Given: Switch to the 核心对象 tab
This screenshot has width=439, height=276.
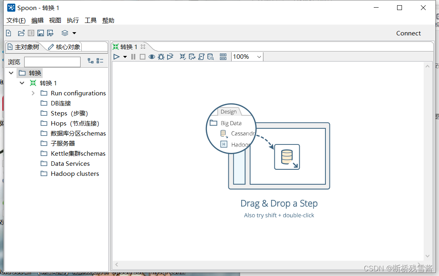Looking at the screenshot, I should tap(64, 47).
